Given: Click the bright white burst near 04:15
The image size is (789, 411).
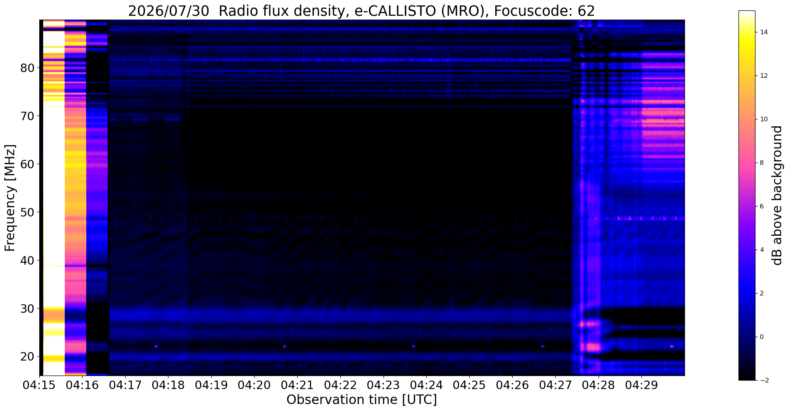Looking at the screenshot, I should pyautogui.click(x=54, y=193).
